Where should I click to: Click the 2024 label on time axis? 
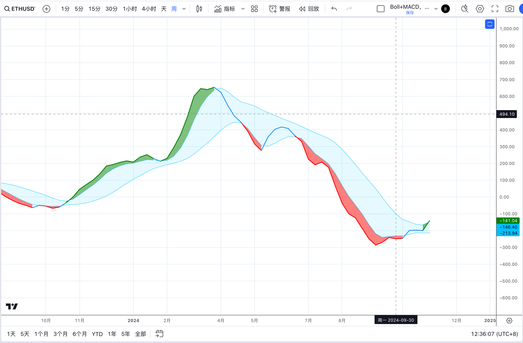tap(133, 321)
